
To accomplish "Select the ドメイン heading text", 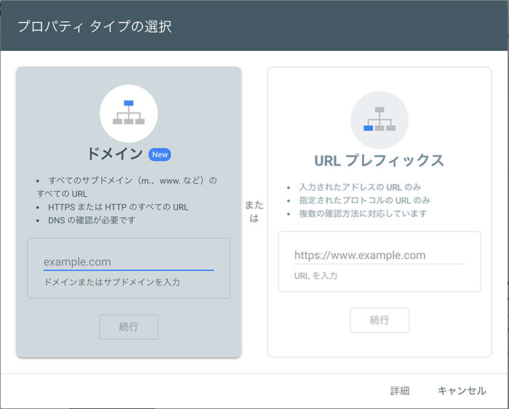I will (x=115, y=154).
